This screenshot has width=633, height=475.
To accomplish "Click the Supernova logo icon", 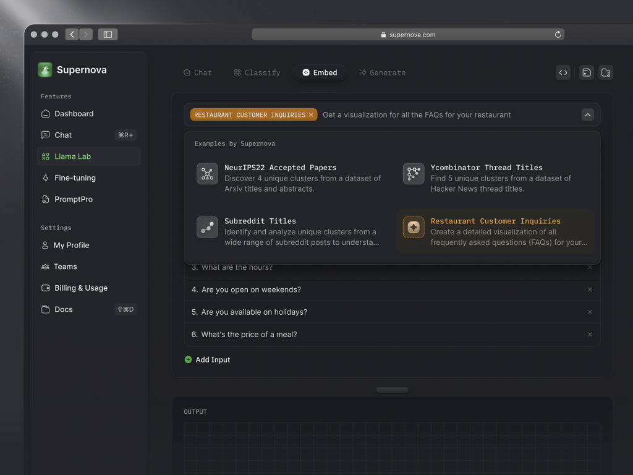I will click(x=45, y=70).
